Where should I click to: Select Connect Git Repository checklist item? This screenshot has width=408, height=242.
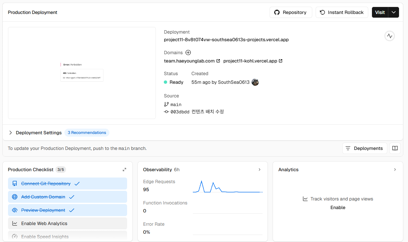(x=67, y=183)
